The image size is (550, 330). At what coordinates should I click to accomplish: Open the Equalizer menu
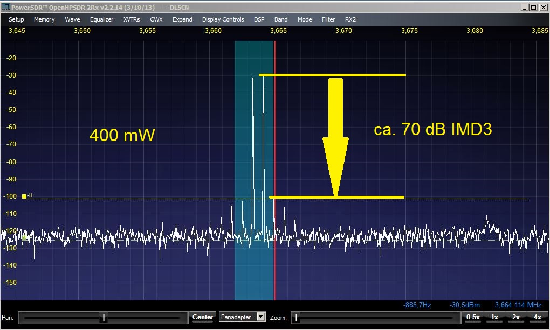click(101, 19)
